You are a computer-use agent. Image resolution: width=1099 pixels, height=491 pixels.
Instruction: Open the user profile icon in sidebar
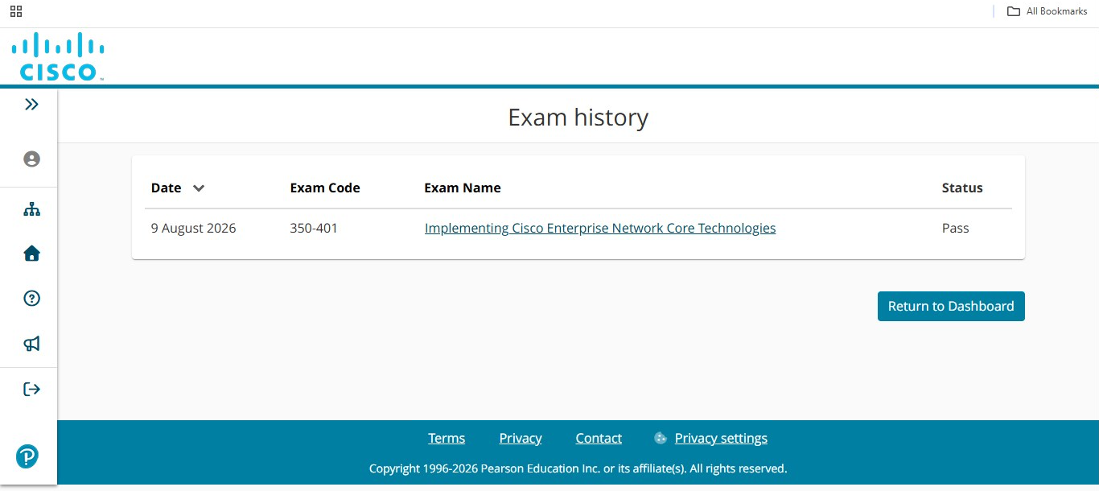pos(31,159)
